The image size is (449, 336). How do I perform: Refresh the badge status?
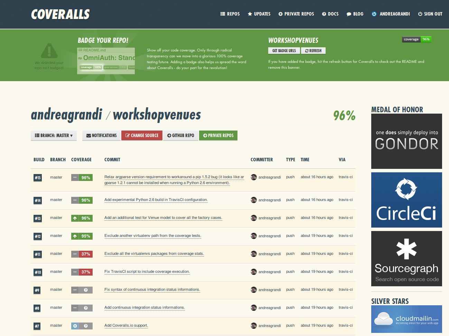(313, 51)
